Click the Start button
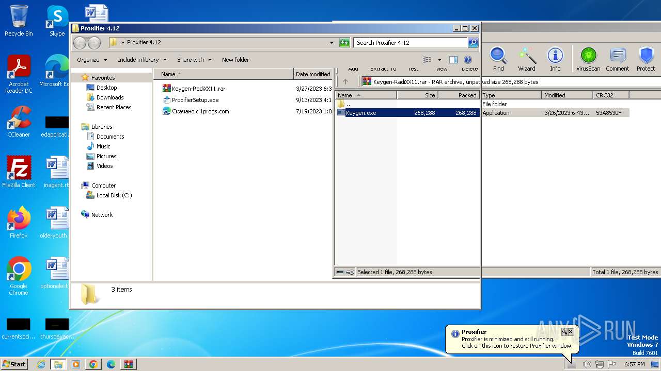Image resolution: width=661 pixels, height=371 pixels. 14,364
